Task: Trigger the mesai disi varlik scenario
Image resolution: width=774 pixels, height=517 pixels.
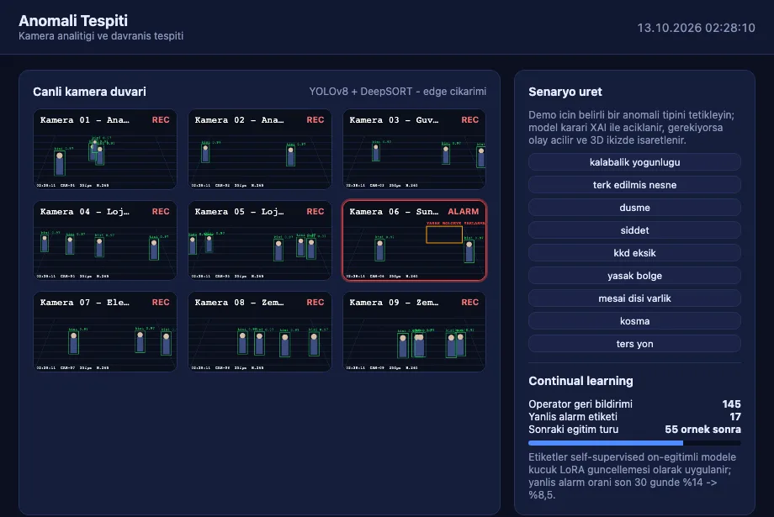Action: 634,298
